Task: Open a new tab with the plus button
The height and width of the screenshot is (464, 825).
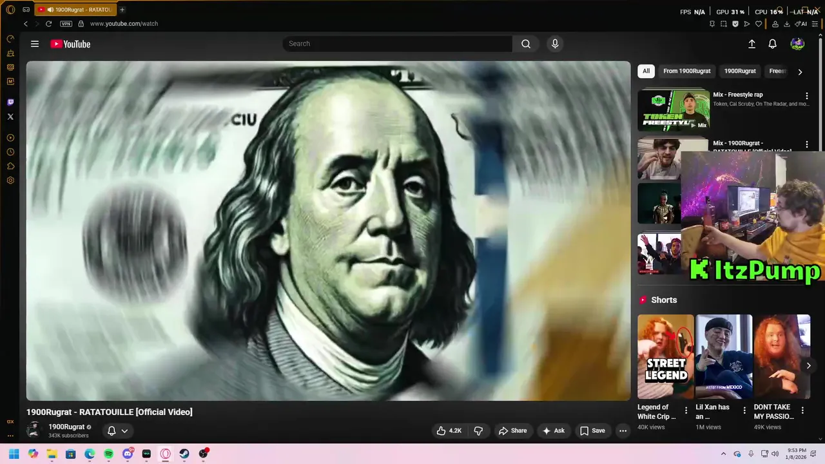Action: (x=122, y=10)
